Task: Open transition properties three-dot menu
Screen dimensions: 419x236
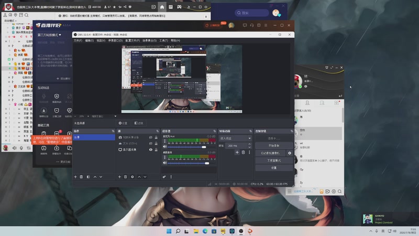Action: (x=249, y=152)
